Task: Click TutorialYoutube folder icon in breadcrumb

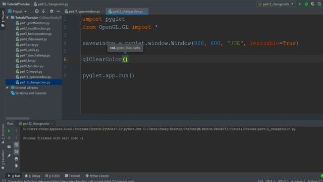Action: (x=4, y=4)
